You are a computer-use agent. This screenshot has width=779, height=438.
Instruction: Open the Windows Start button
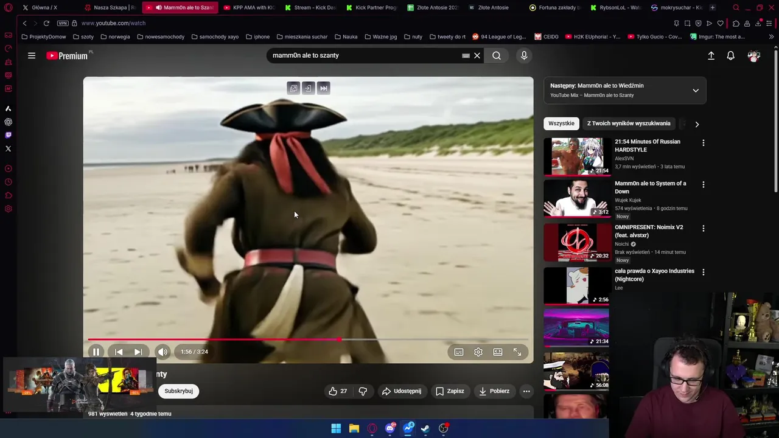[x=336, y=428]
